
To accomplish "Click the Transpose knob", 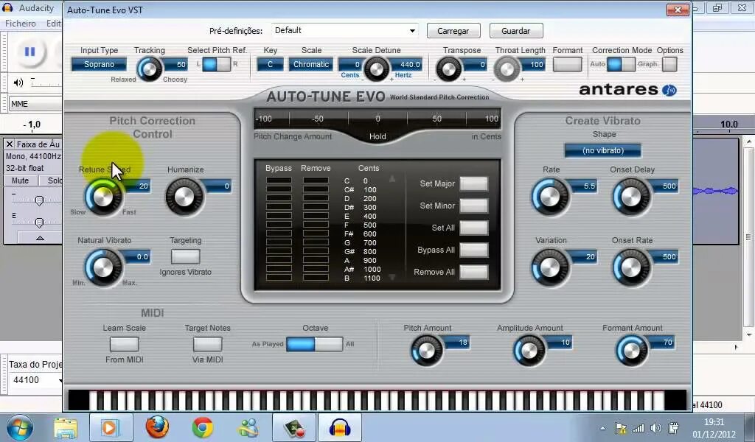I will [449, 69].
